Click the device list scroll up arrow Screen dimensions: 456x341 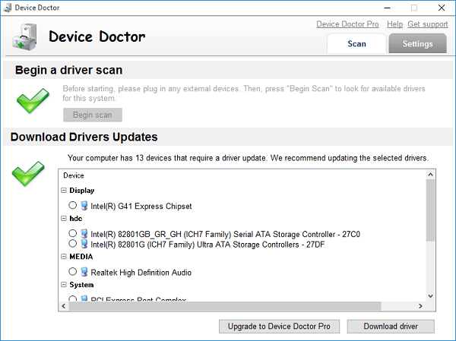(431, 175)
